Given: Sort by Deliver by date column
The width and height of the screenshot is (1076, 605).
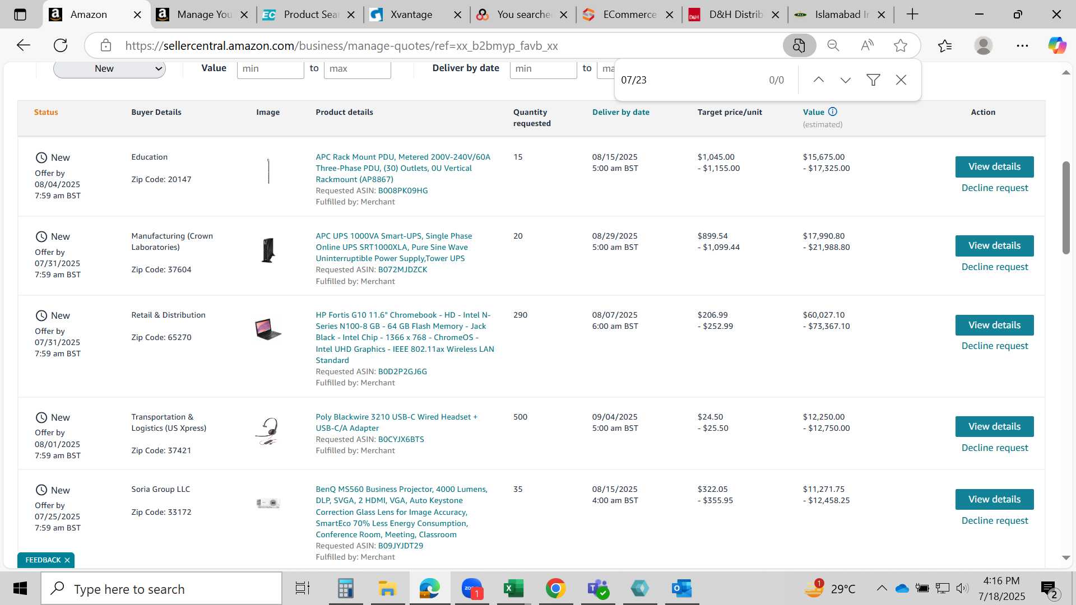Looking at the screenshot, I should pos(620,112).
